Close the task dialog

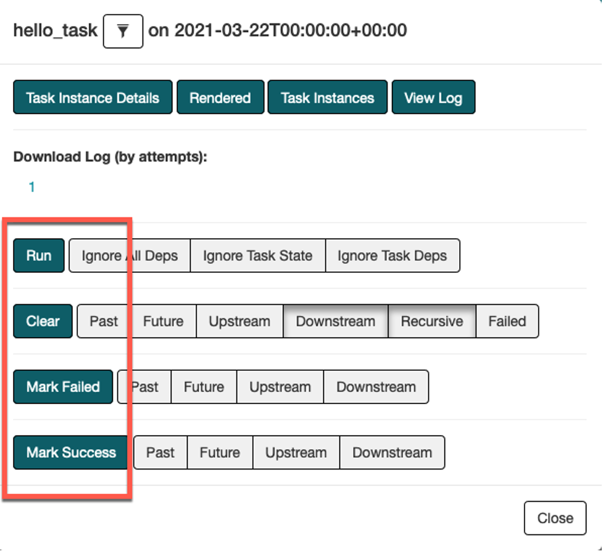tap(555, 518)
